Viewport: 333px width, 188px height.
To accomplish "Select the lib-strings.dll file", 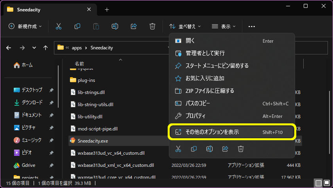I will pos(91,92).
